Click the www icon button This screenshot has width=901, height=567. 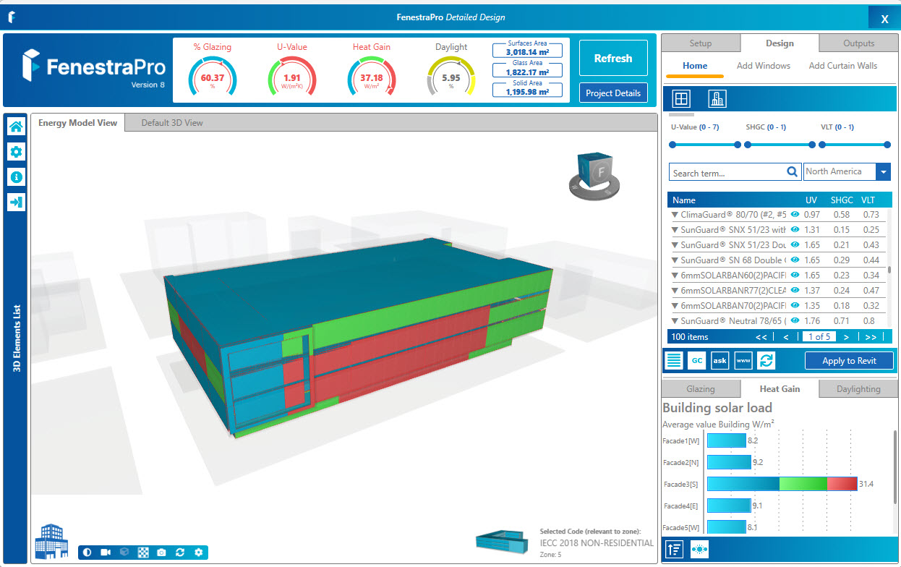point(743,360)
